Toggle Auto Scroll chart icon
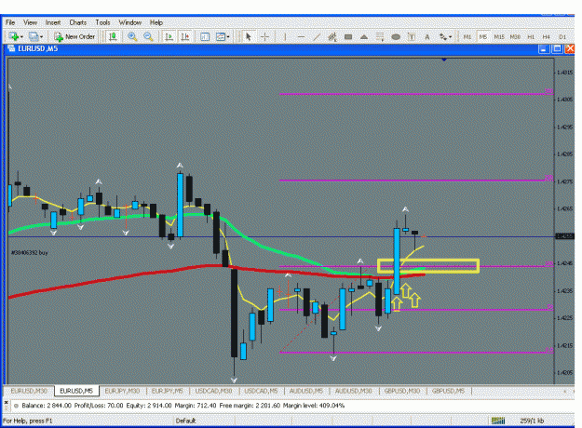Viewport: 582px width, 428px height. pyautogui.click(x=169, y=36)
